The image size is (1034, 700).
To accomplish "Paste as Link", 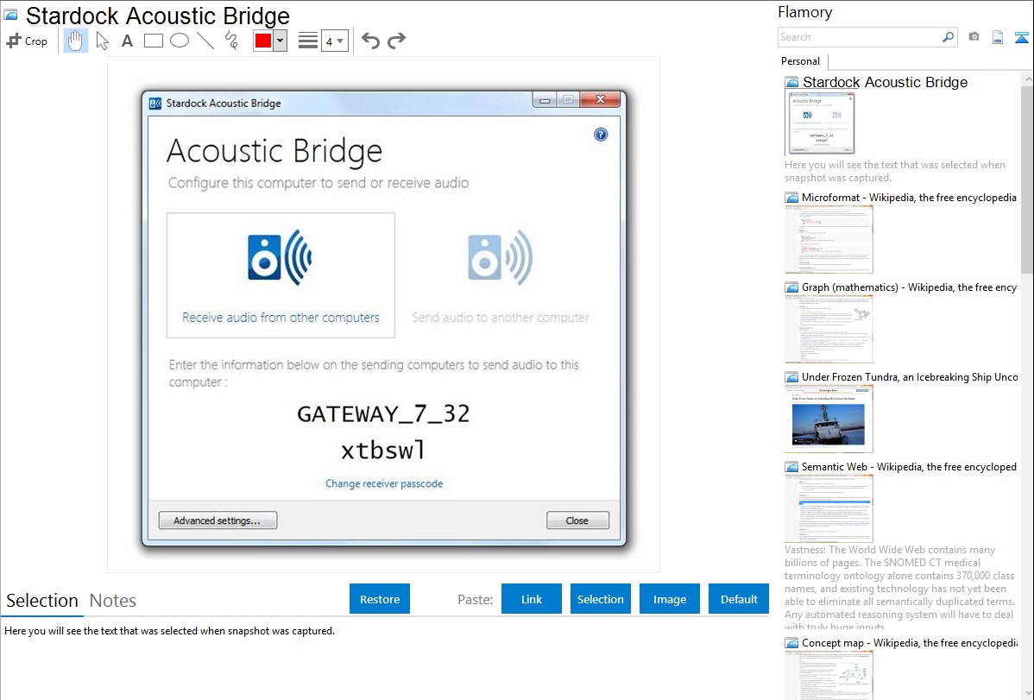I will (532, 599).
